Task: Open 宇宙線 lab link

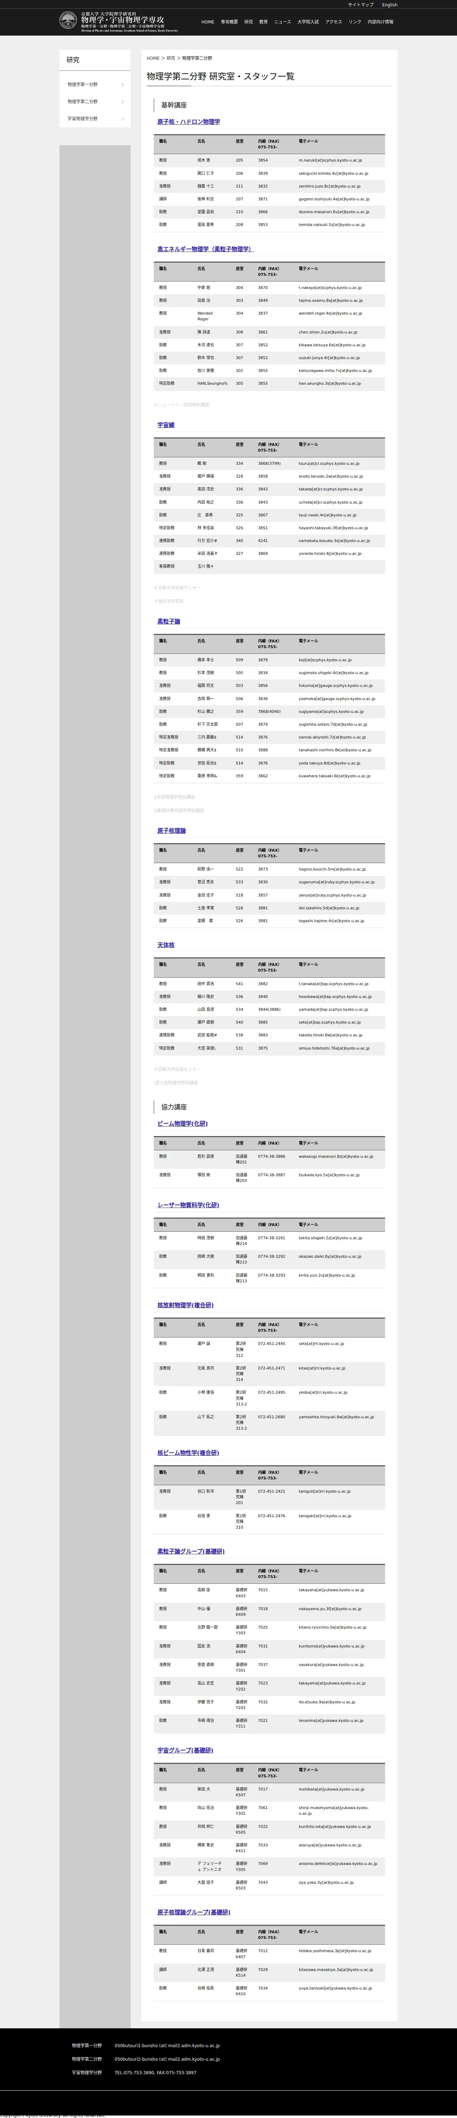Action: pos(166,425)
